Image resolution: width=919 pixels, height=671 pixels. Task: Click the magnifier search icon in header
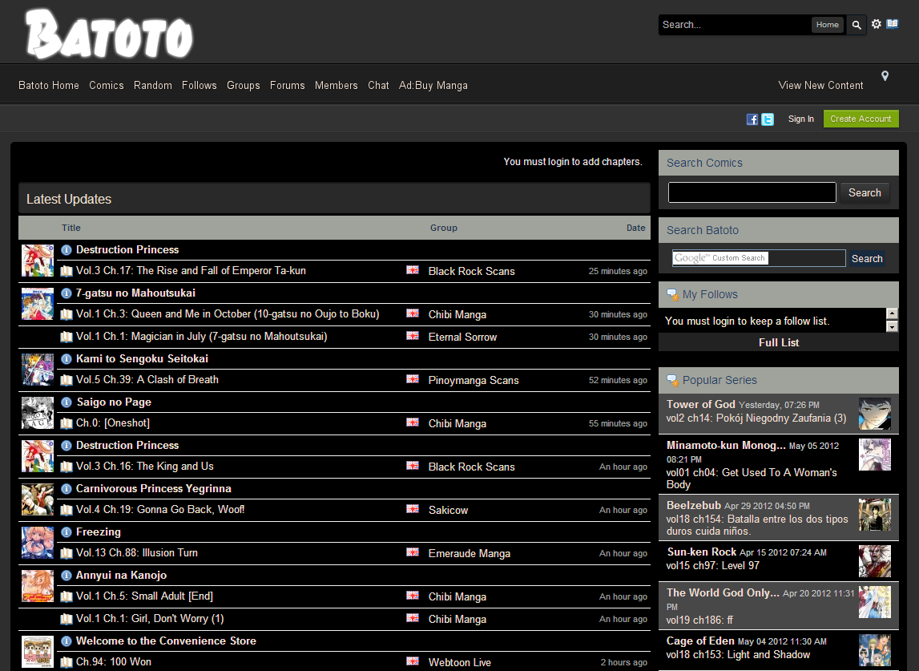(857, 25)
